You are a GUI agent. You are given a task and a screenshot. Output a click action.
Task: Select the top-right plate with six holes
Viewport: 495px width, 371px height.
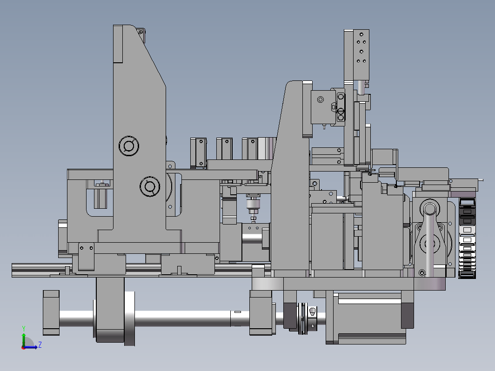coord(361,55)
